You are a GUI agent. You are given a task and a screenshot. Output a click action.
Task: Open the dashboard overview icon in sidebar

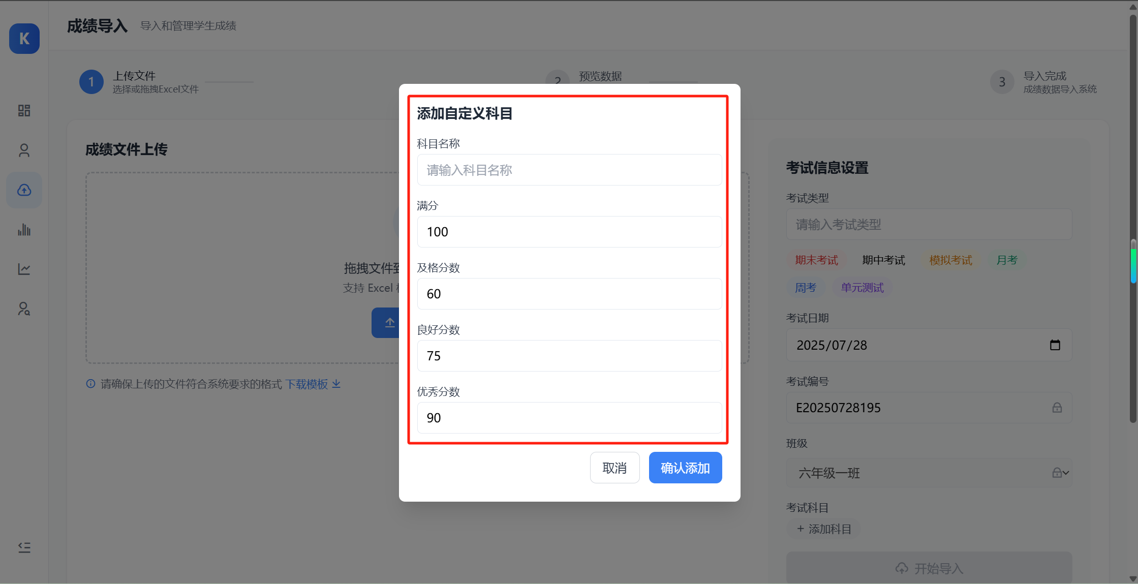(x=24, y=110)
